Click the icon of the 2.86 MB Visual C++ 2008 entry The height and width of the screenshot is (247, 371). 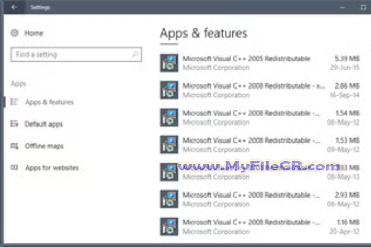[169, 90]
